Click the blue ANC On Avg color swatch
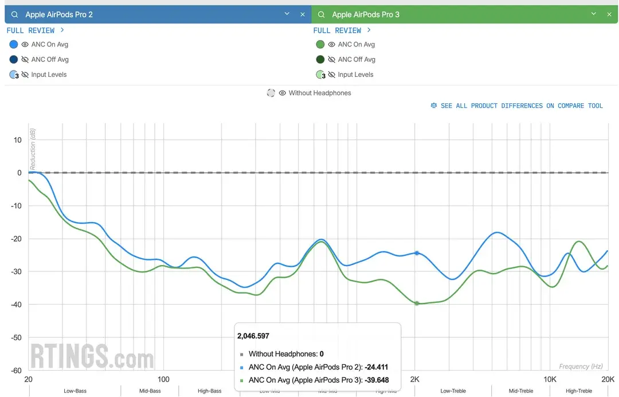This screenshot has width=619, height=397. [14, 44]
